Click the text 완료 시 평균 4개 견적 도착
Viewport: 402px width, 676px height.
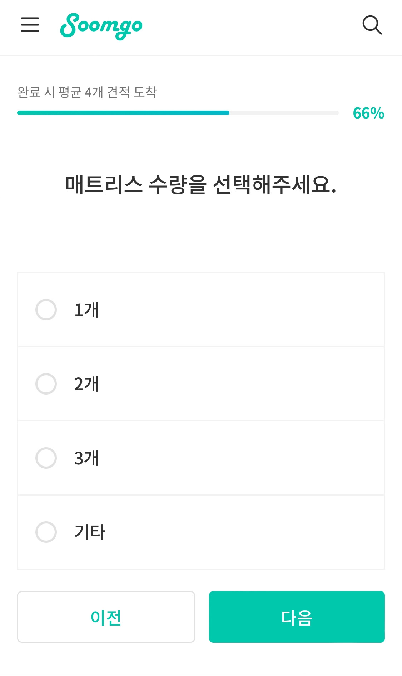coord(87,92)
